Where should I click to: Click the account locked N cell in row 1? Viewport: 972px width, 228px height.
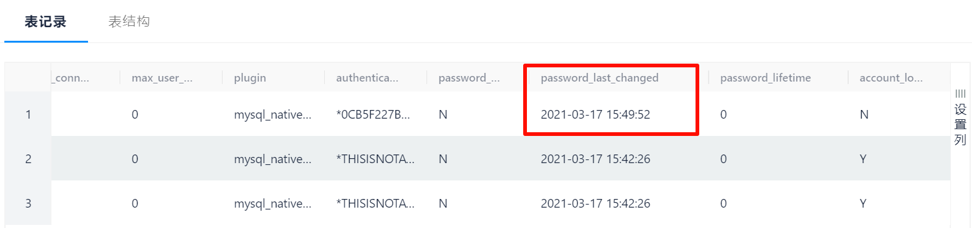864,114
